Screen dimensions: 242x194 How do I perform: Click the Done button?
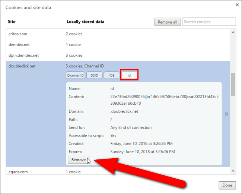pos(227,185)
